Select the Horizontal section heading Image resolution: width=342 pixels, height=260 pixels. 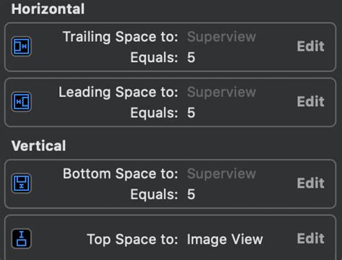tap(48, 9)
